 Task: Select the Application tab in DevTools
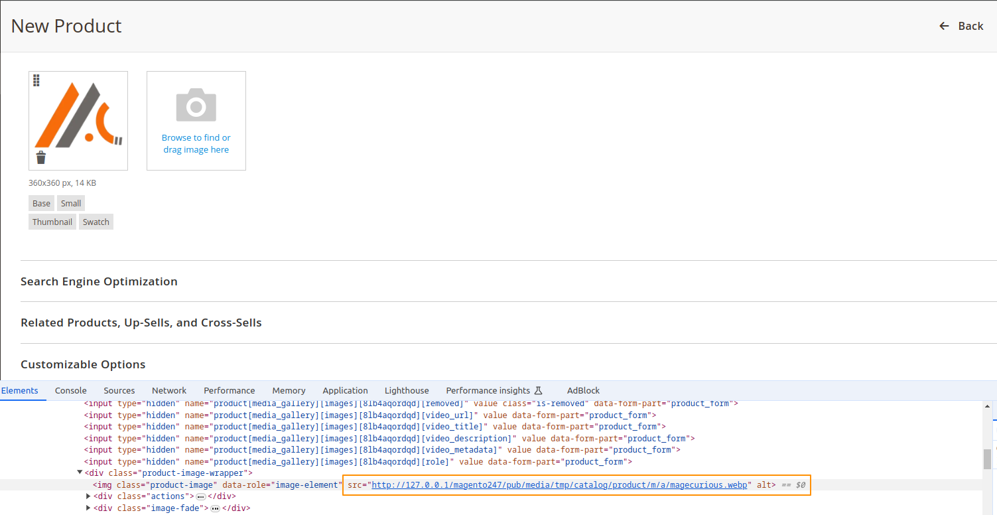[345, 390]
